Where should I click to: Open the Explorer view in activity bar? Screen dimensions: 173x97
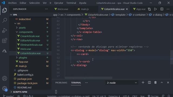tap(4, 10)
